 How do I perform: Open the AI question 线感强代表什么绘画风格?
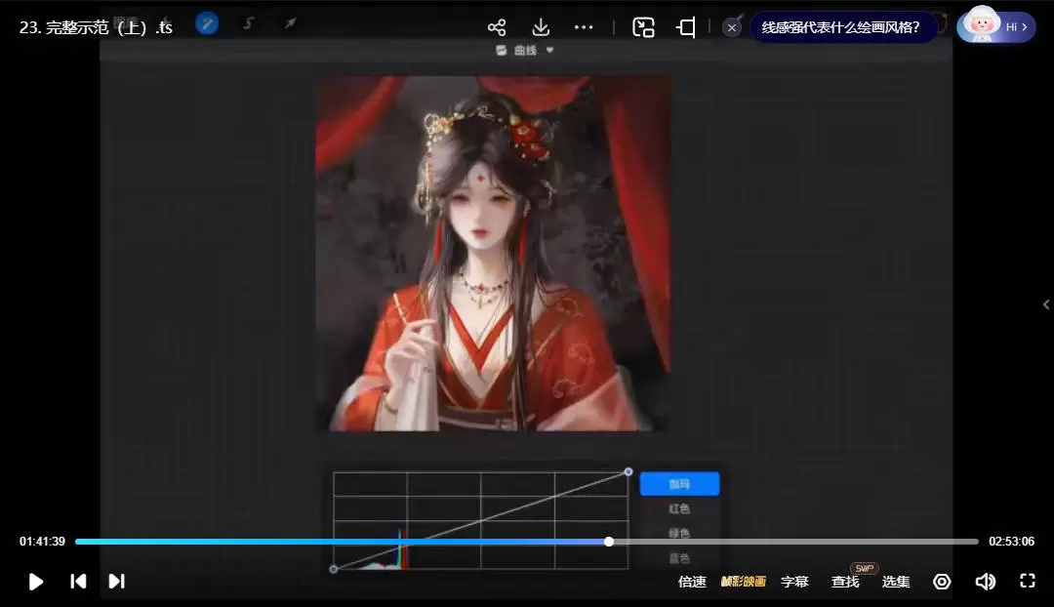pos(843,27)
